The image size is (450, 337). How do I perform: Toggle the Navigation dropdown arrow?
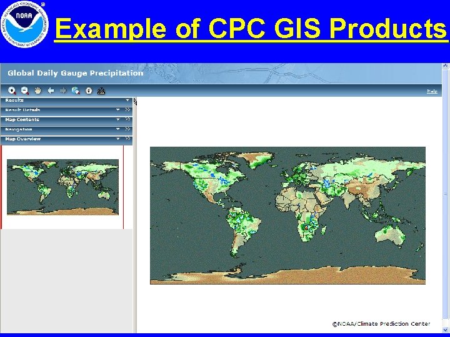tap(117, 129)
